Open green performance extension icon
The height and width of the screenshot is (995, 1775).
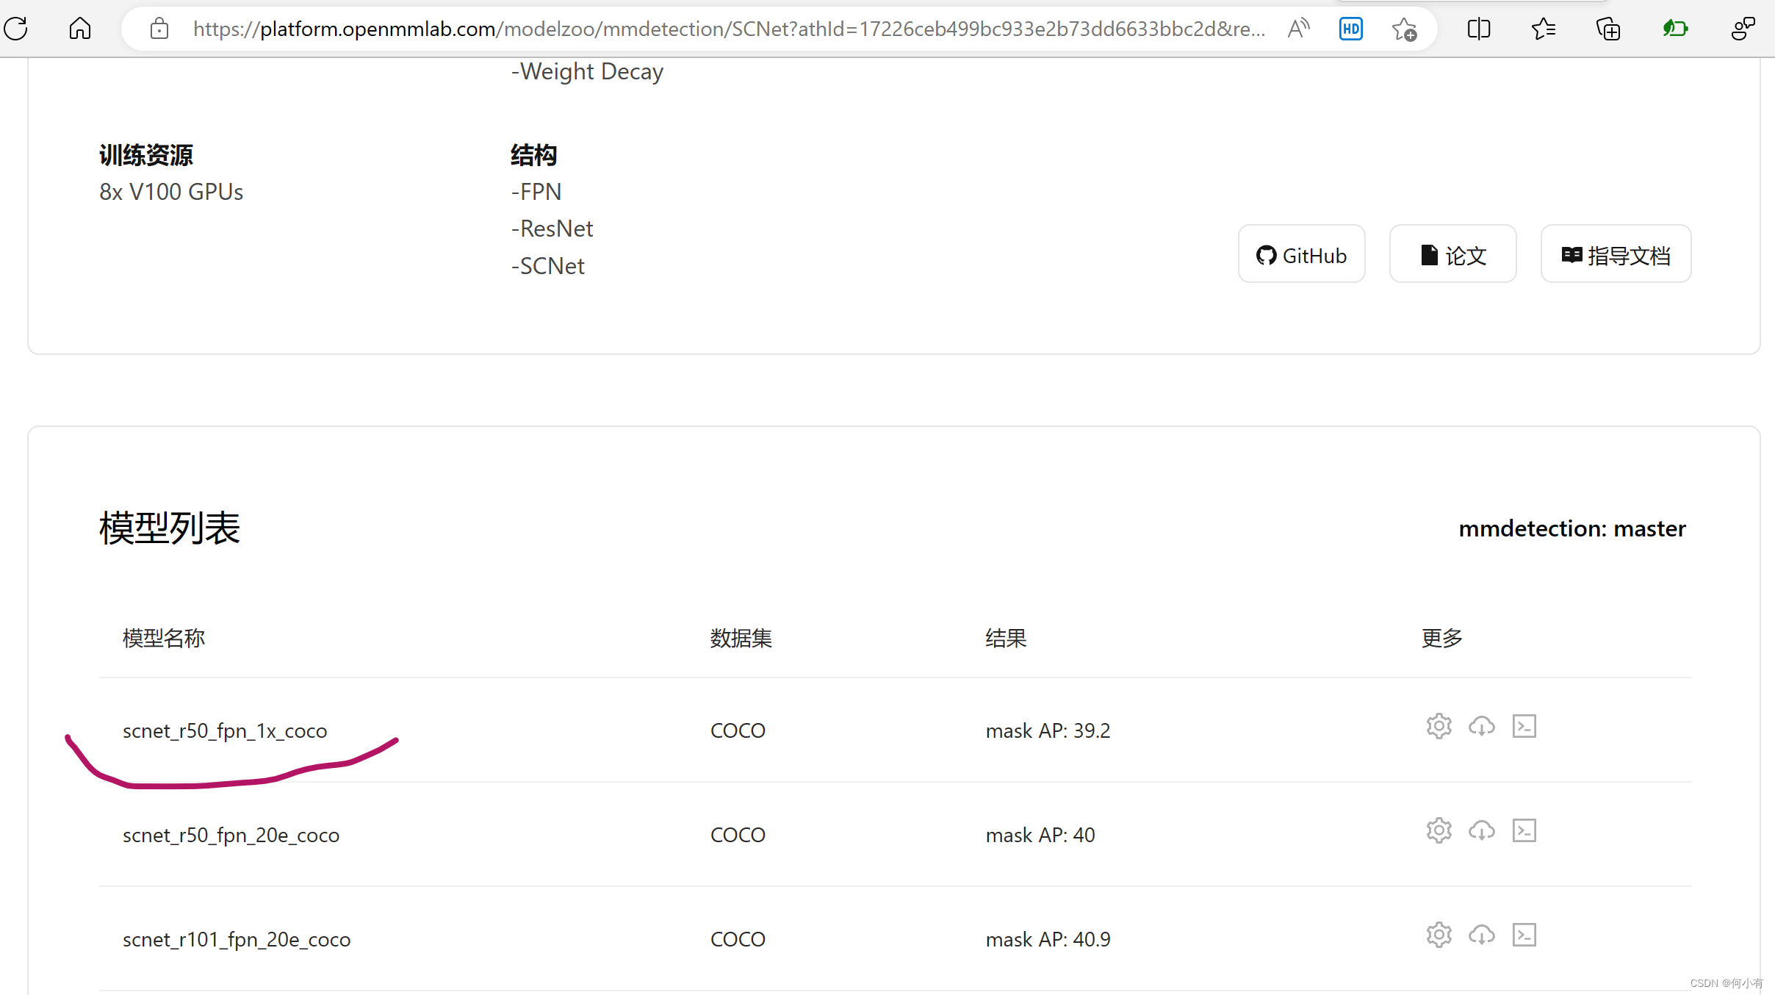point(1675,29)
